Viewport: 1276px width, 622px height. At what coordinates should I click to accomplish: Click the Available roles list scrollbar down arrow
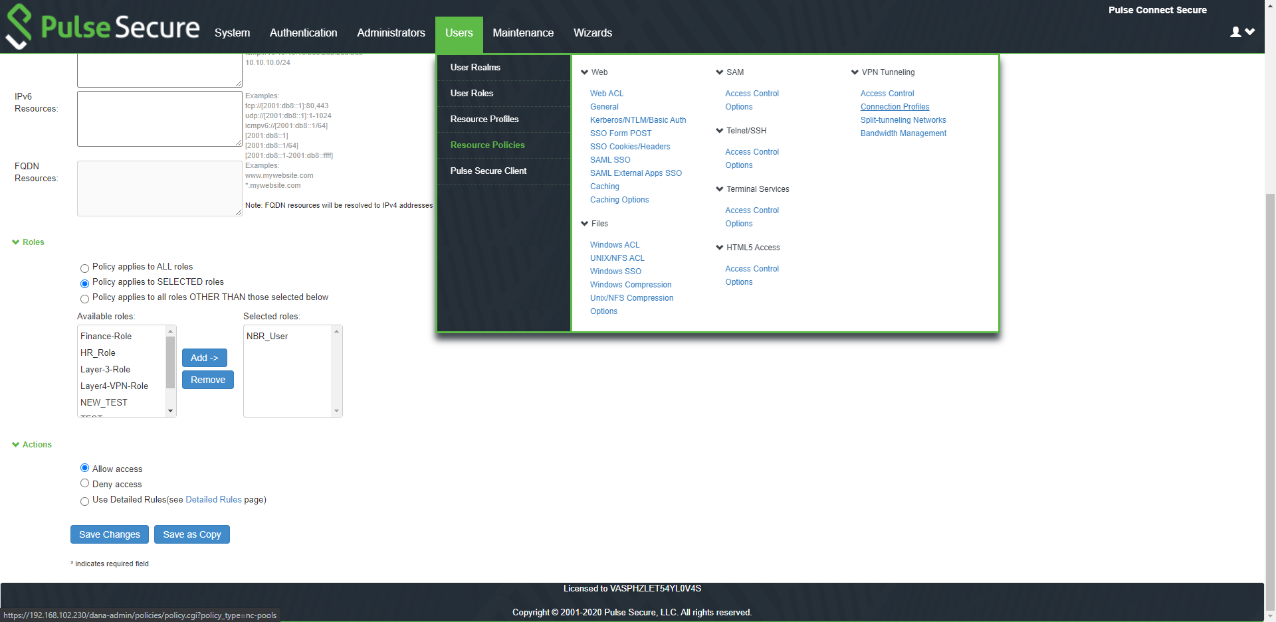coord(170,411)
